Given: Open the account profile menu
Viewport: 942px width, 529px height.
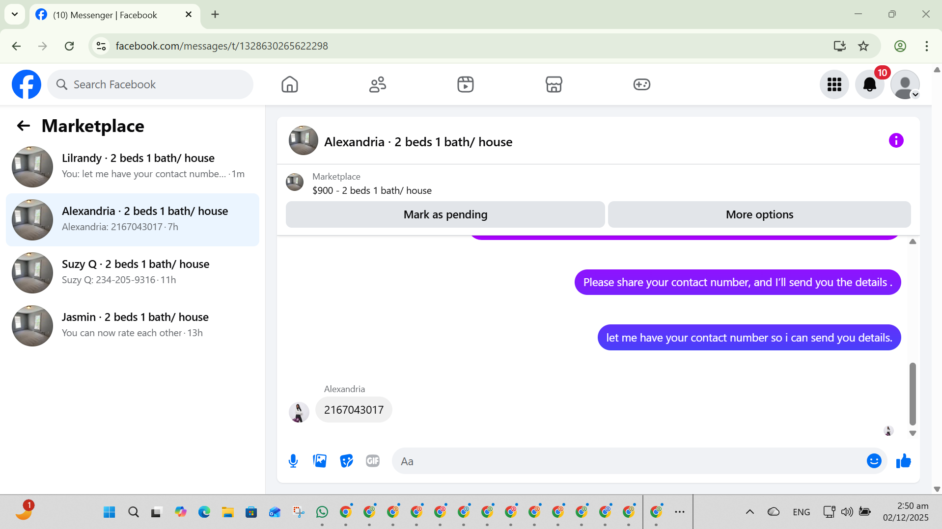Looking at the screenshot, I should (x=905, y=84).
